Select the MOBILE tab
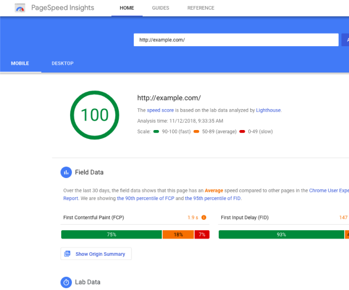The image size is (349, 290). pyautogui.click(x=20, y=64)
